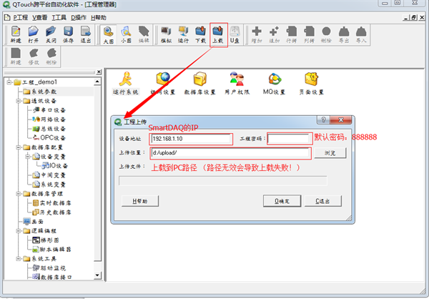Click the 浏览 browse button
The image size is (429, 299).
tap(330, 153)
